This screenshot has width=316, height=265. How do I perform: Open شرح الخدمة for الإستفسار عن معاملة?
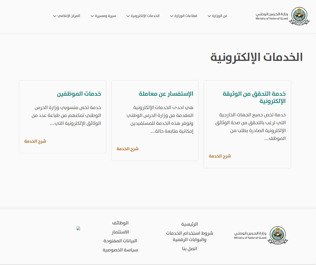pyautogui.click(x=127, y=149)
